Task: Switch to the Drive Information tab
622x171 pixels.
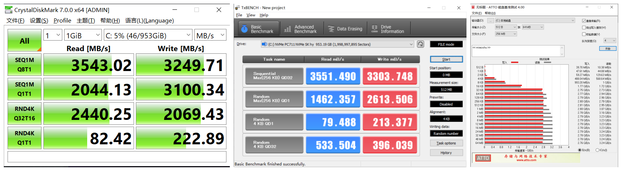Action: (x=388, y=29)
